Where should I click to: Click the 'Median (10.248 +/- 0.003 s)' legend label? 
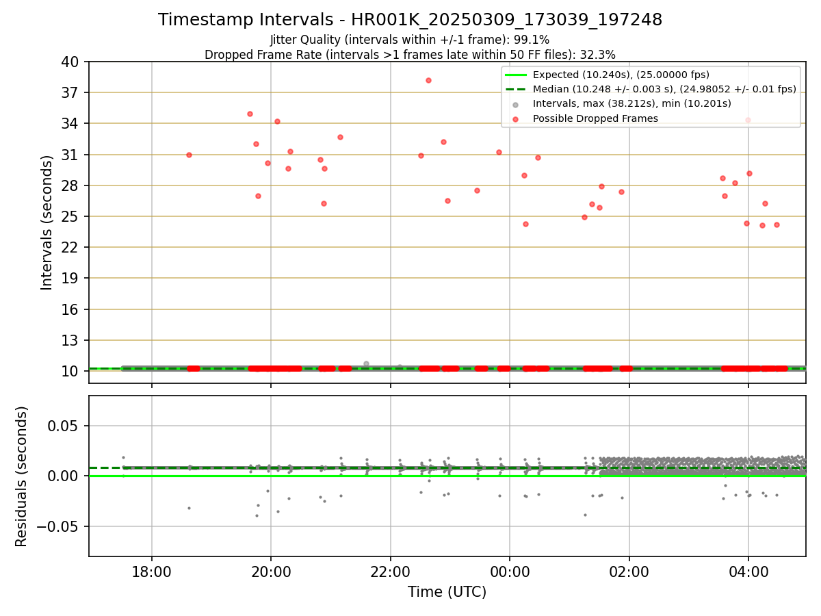(x=664, y=89)
